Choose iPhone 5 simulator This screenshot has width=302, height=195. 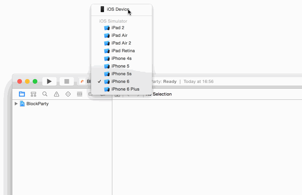click(122, 66)
